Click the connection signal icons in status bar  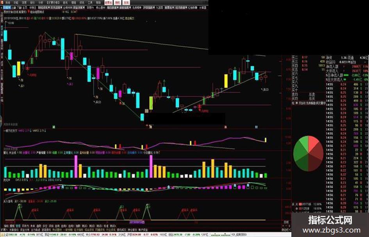(220, 234)
